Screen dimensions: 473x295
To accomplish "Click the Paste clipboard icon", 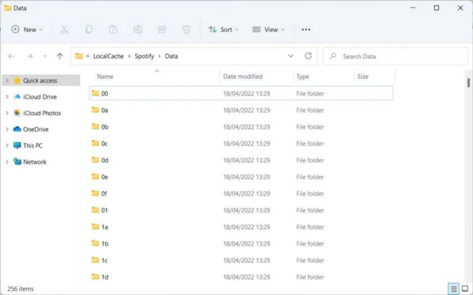I will click(x=113, y=30).
